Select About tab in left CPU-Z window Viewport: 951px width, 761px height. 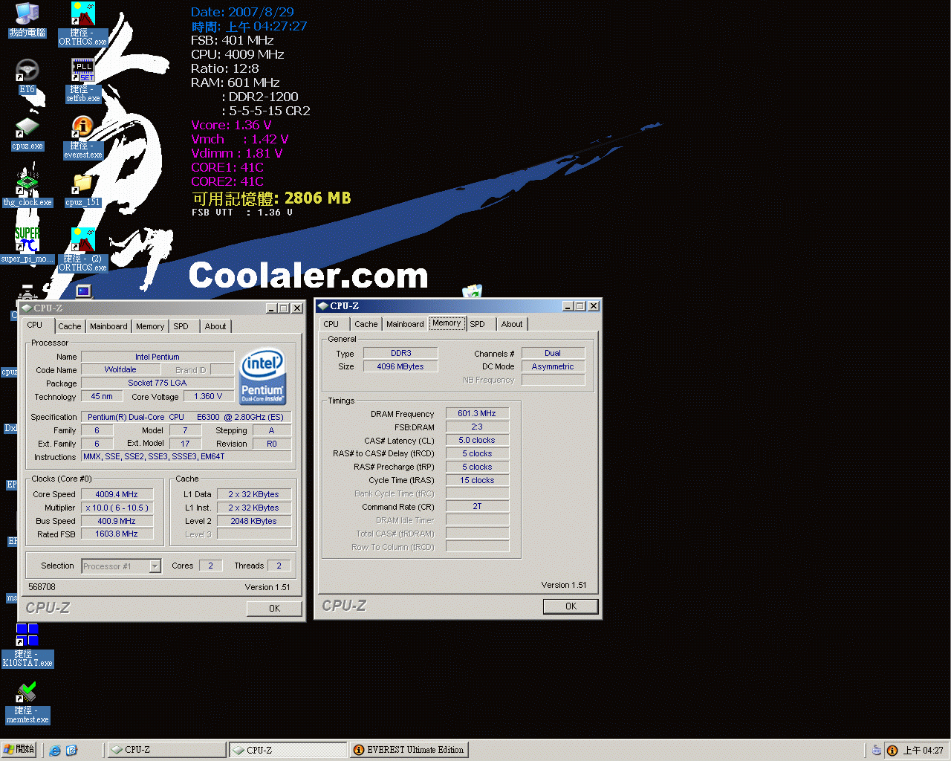pyautogui.click(x=215, y=326)
